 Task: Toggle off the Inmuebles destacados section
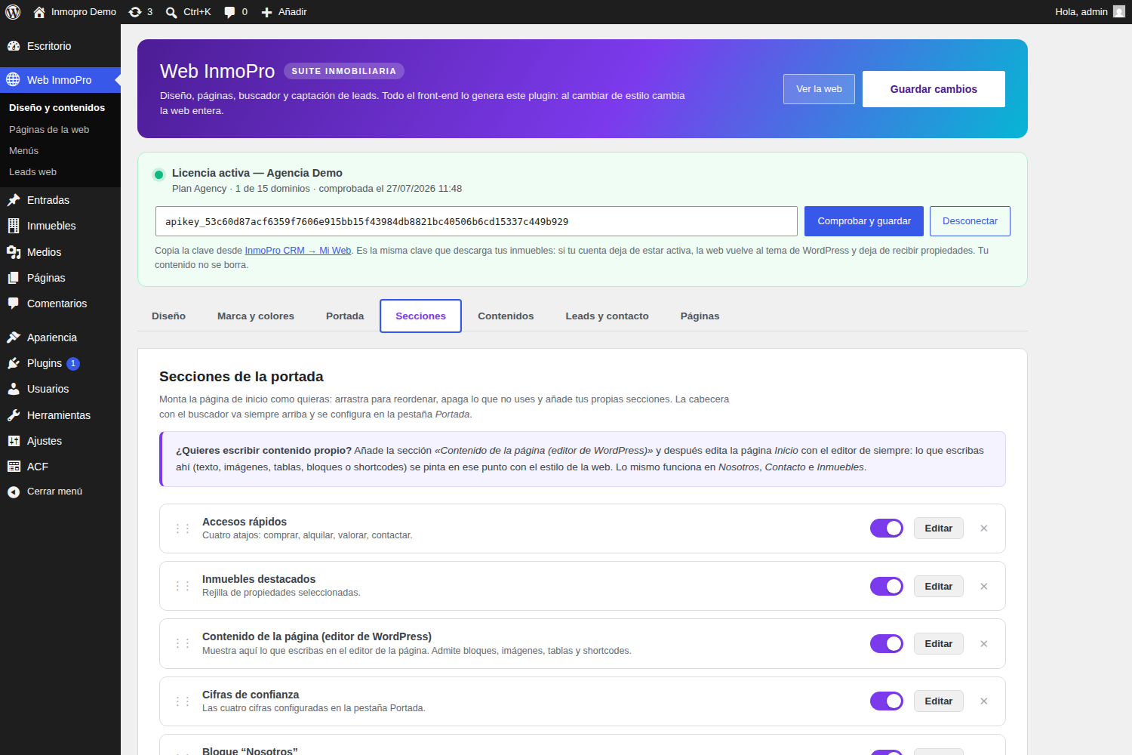[887, 586]
